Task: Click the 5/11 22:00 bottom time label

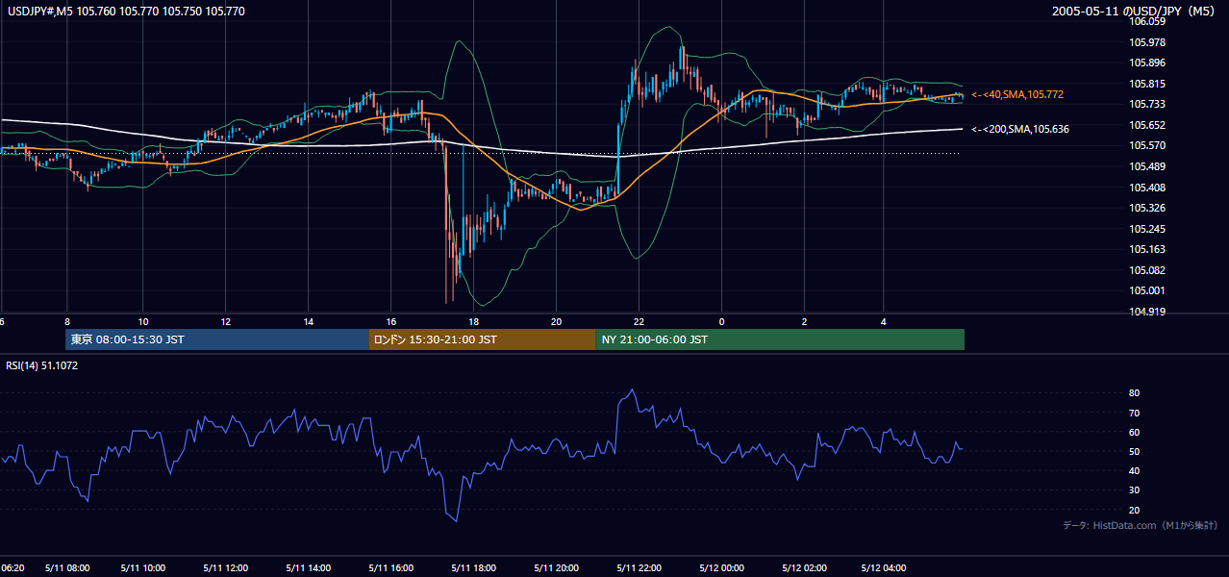Action: click(639, 567)
